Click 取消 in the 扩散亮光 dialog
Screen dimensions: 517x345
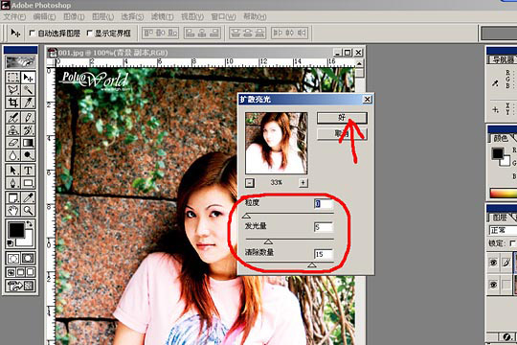click(x=342, y=134)
